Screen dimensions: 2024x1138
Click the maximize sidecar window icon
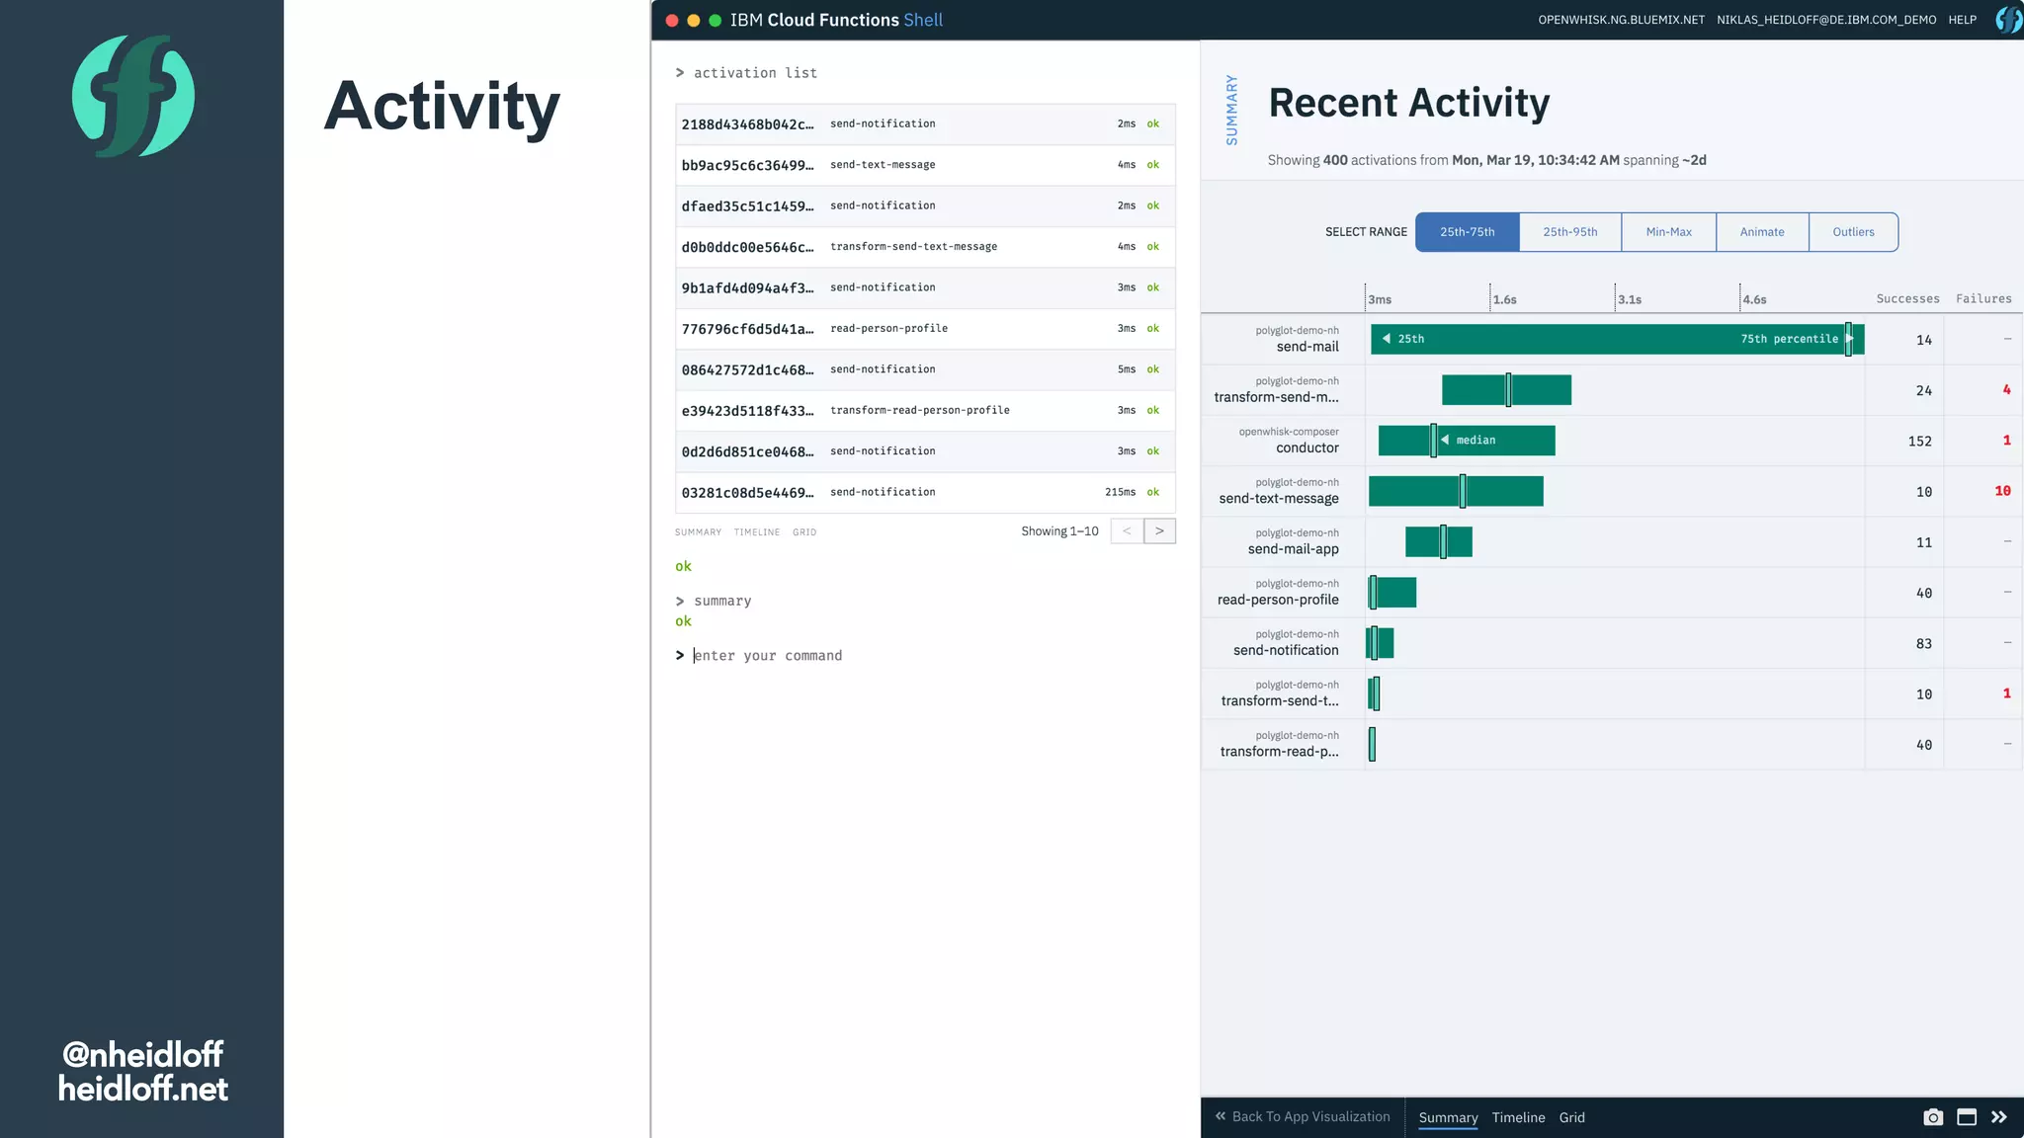click(x=1967, y=1117)
